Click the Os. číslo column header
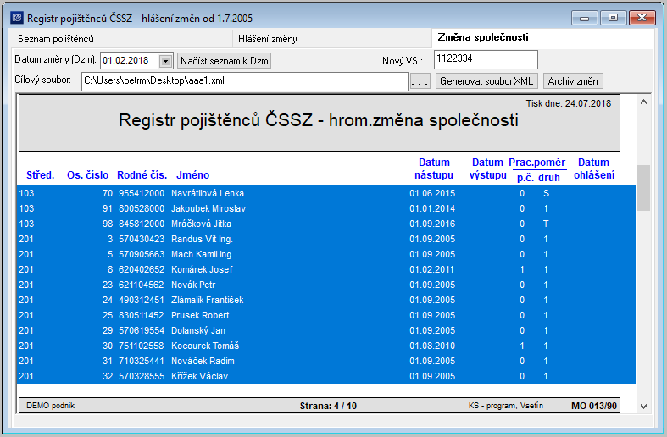The height and width of the screenshot is (437, 667). click(87, 175)
